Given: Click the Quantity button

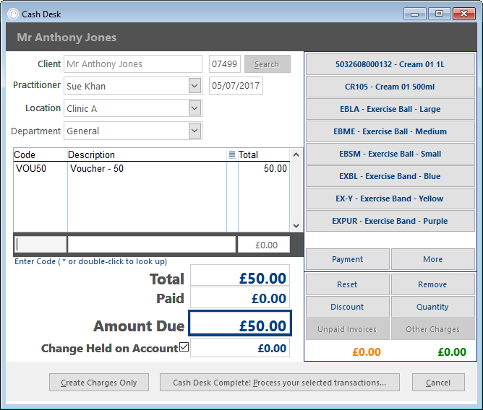Looking at the screenshot, I should pos(433,307).
